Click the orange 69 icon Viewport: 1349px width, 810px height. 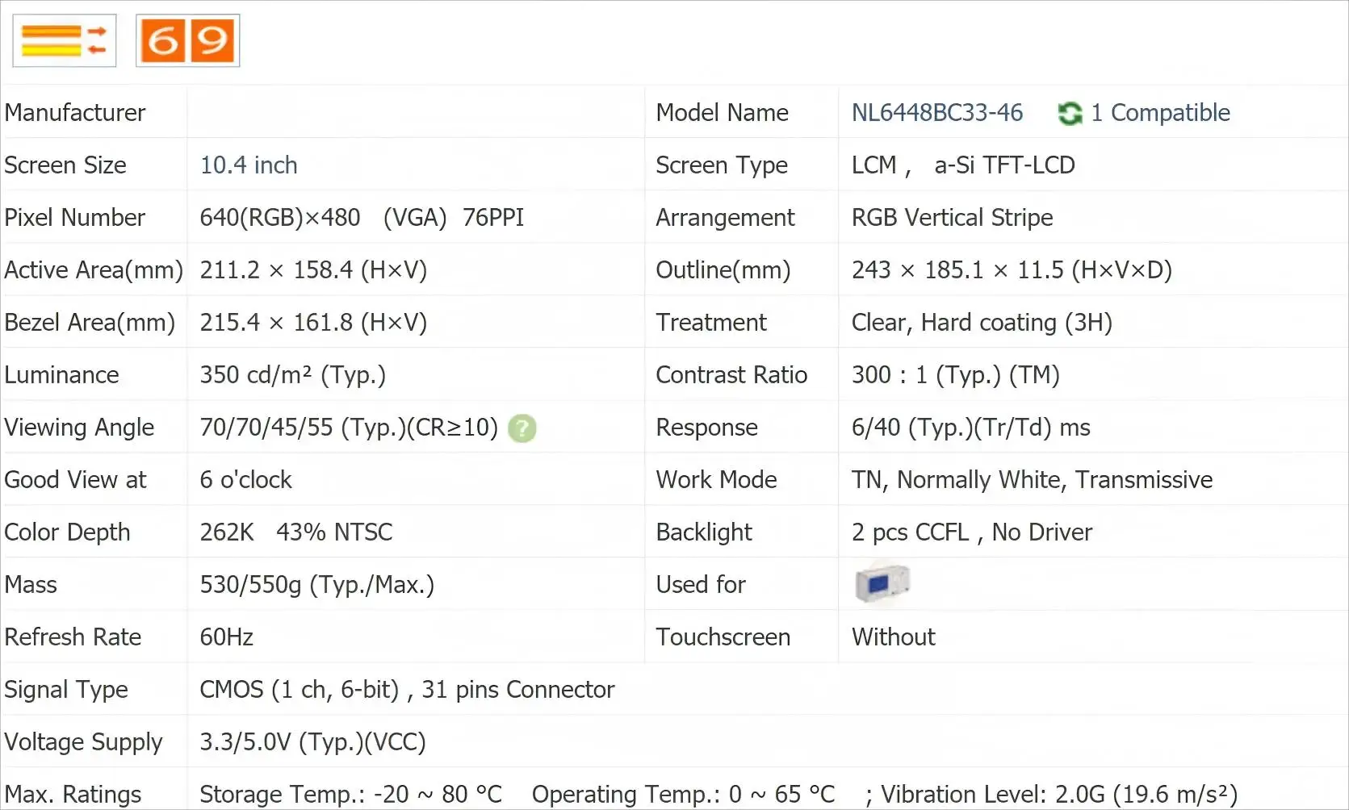pyautogui.click(x=188, y=40)
